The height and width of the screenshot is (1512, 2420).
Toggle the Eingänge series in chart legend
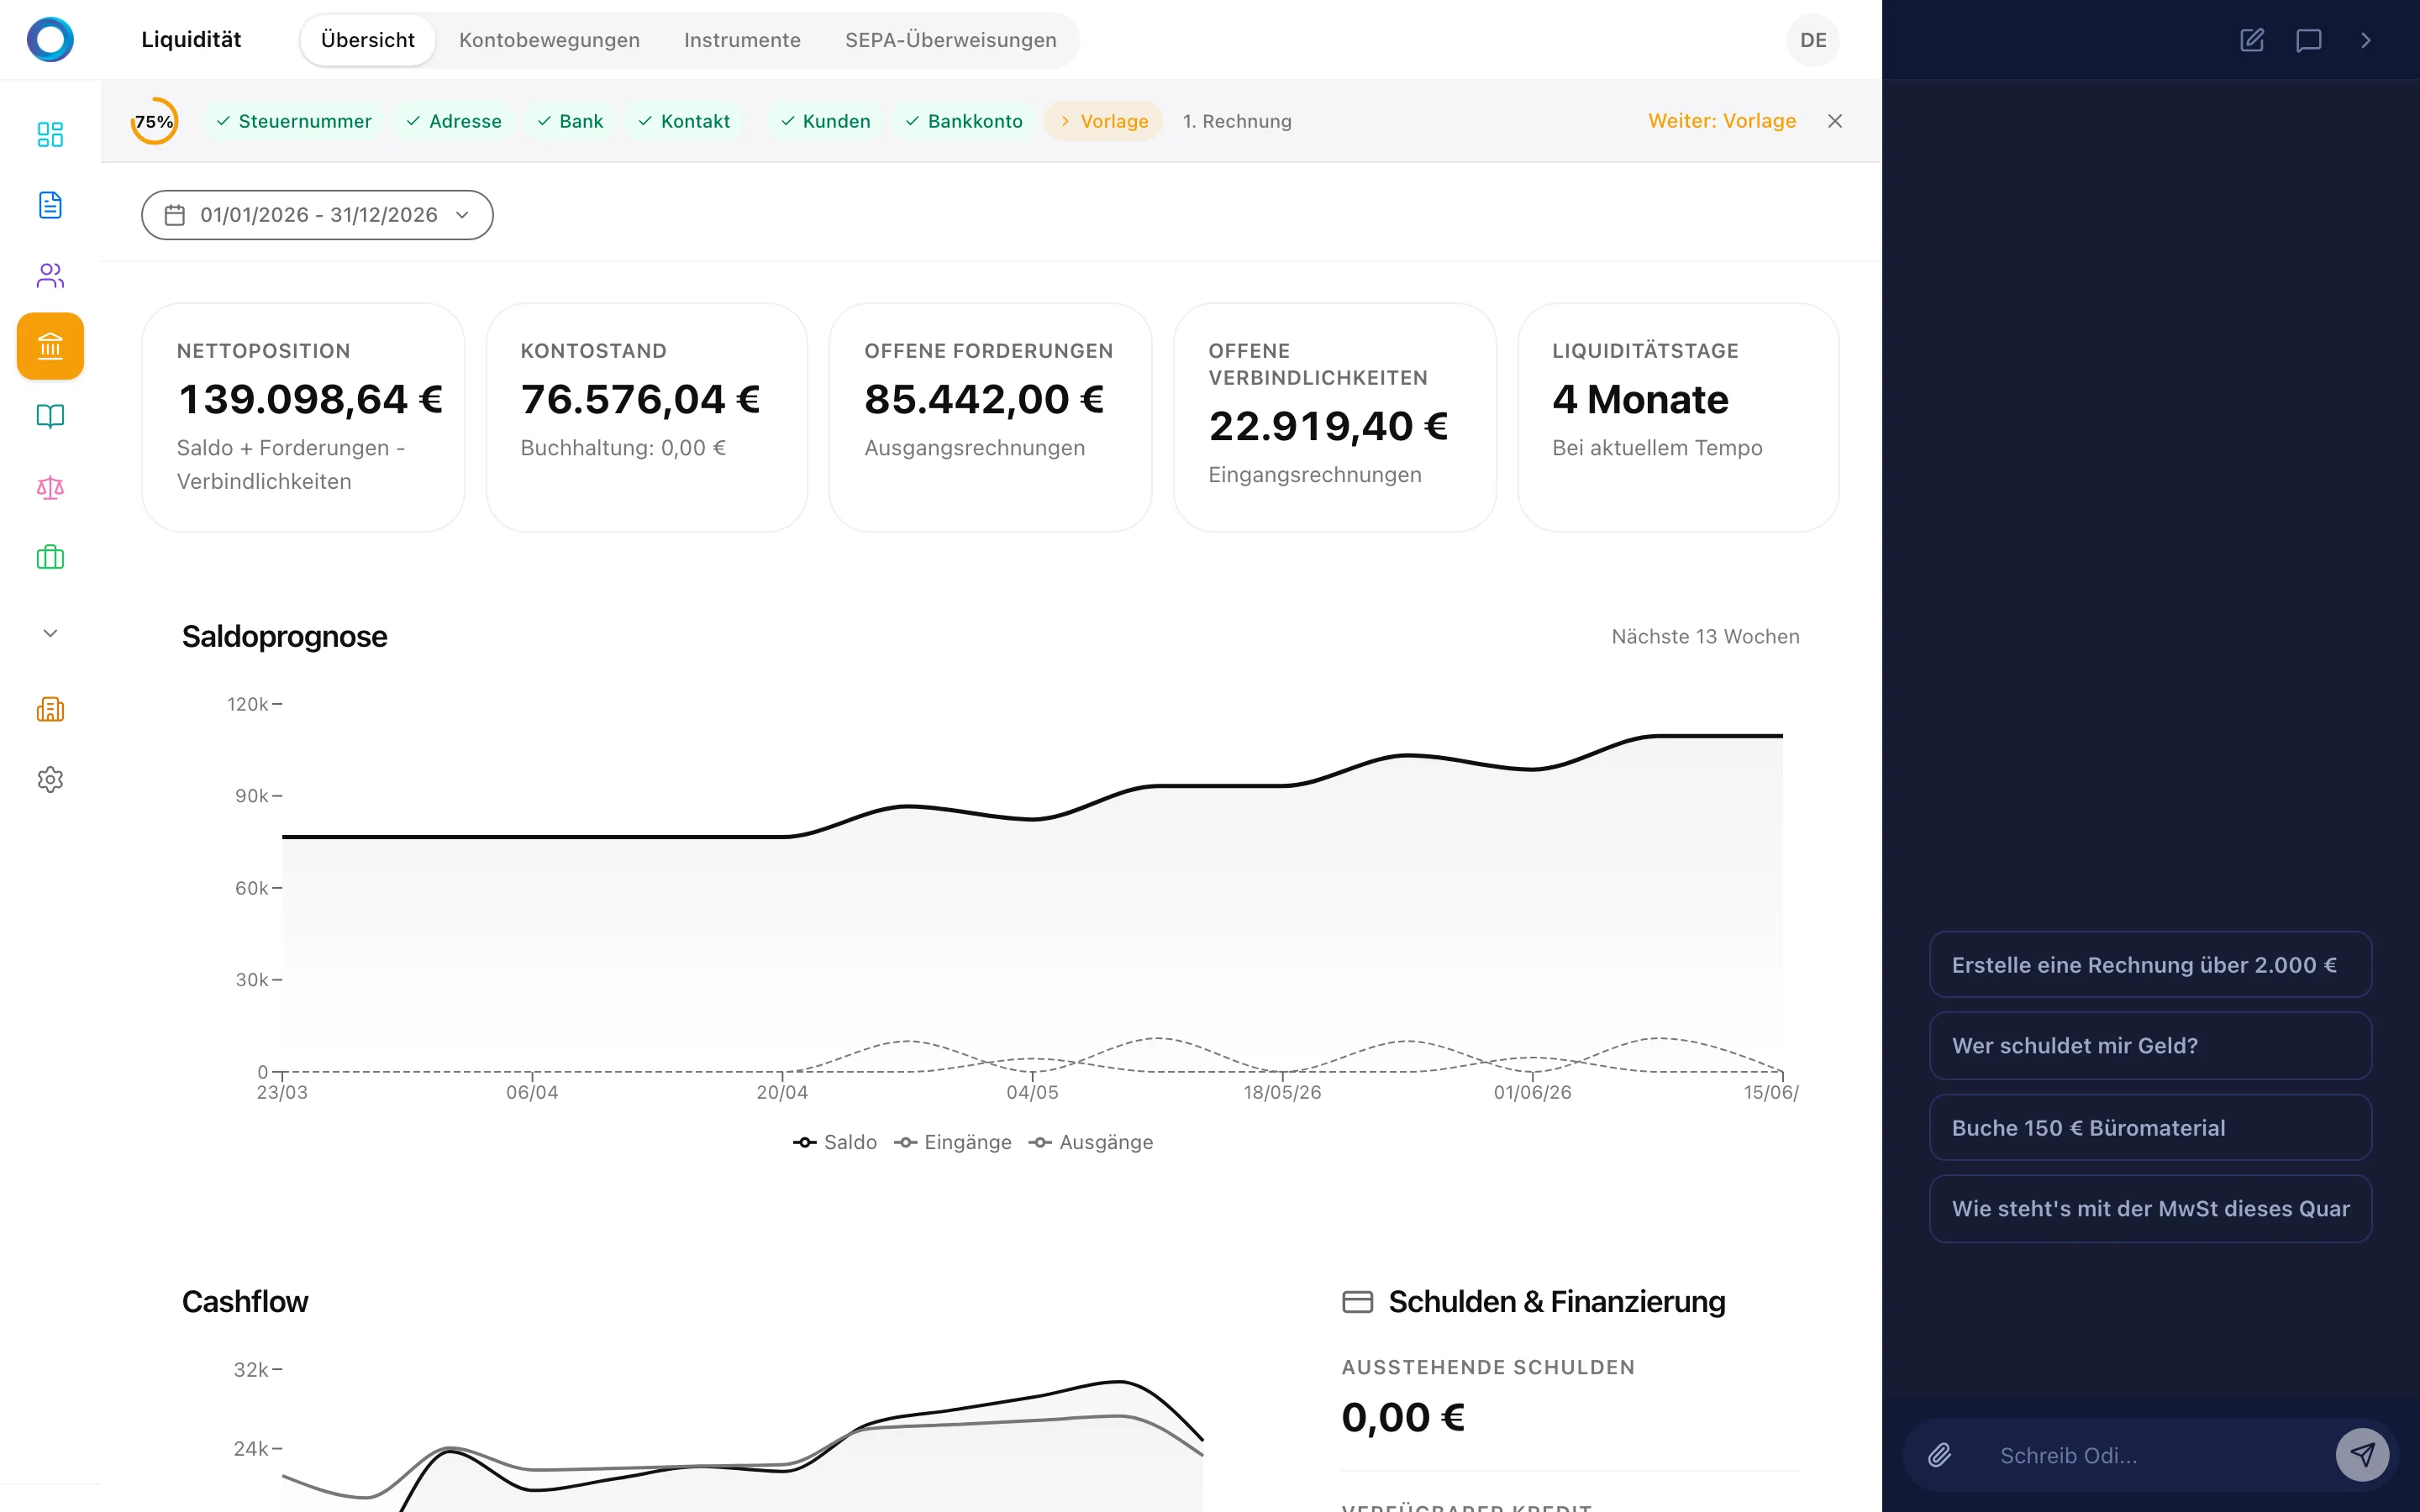click(x=953, y=1142)
